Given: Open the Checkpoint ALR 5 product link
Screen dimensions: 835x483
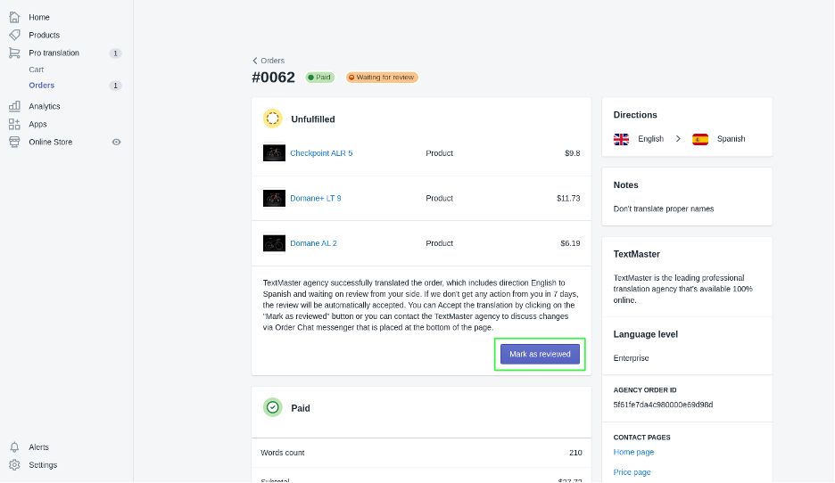Looking at the screenshot, I should 321,153.
